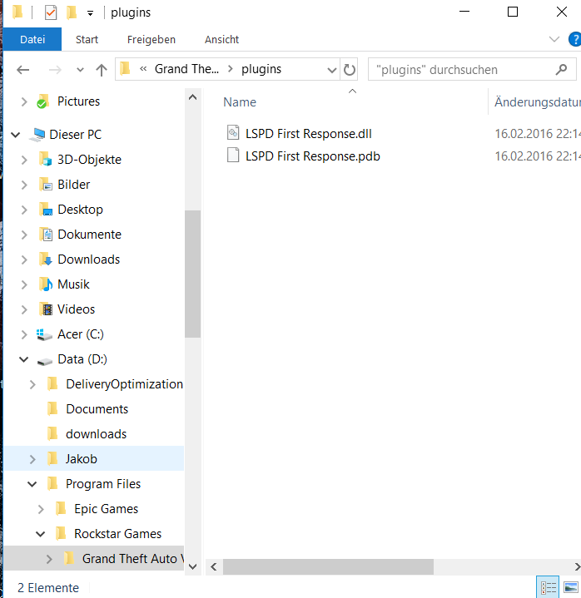
Task: Click the PDB file icon
Action: click(x=233, y=155)
